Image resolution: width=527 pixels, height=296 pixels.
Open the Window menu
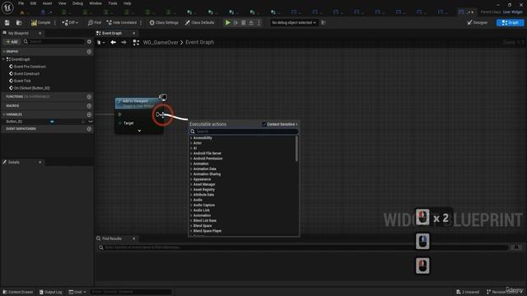pyautogui.click(x=96, y=3)
